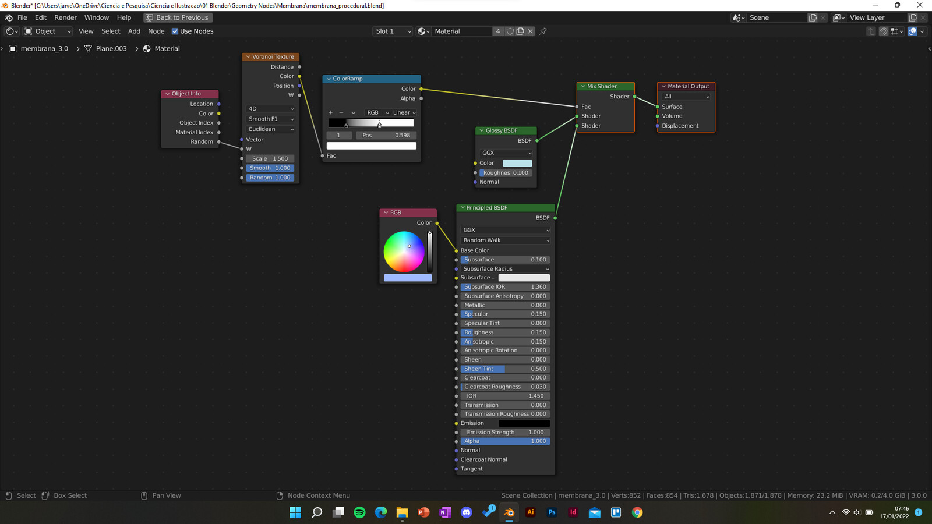Click the ColorRamp Pos 0.598 field
This screenshot has height=524, width=932.
(x=386, y=136)
